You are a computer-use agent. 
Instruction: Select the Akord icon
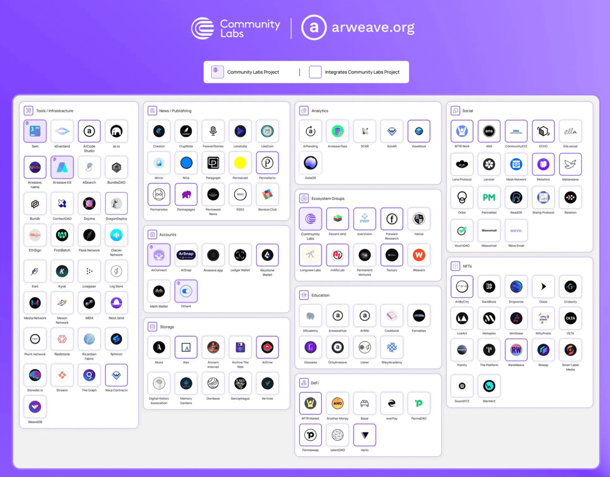[159, 347]
